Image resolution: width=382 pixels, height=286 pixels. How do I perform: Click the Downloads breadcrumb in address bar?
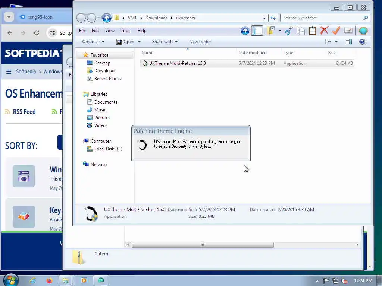156,18
